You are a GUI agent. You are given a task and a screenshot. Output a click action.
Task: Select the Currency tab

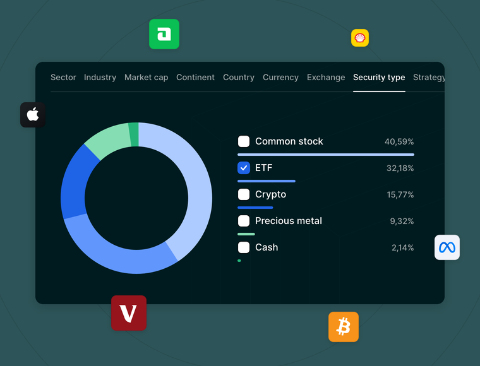[280, 78]
